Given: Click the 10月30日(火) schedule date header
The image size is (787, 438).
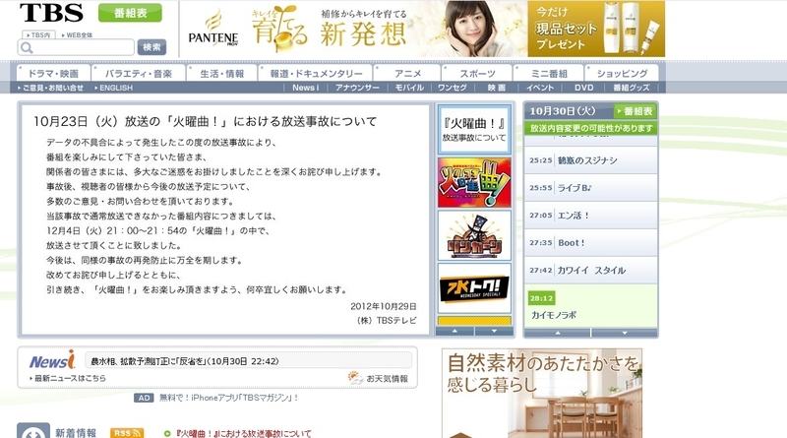Looking at the screenshot, I should point(563,111).
